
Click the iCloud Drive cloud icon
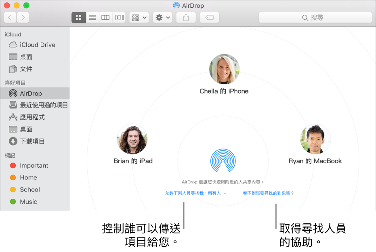pyautogui.click(x=13, y=45)
